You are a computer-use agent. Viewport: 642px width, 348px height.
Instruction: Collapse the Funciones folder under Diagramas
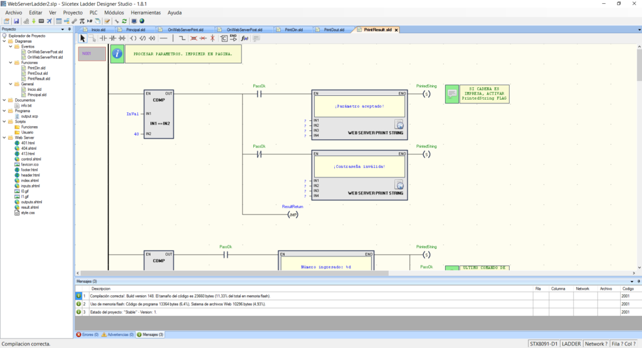(x=11, y=63)
